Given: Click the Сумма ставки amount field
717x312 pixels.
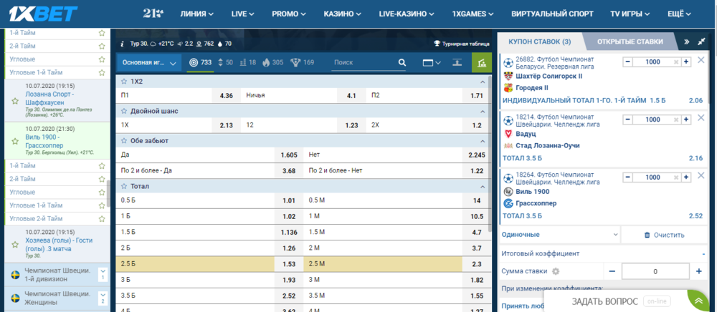Looking at the screenshot, I should tap(655, 271).
